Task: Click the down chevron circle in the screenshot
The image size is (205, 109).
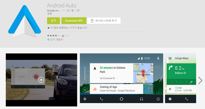Action: pos(85,90)
